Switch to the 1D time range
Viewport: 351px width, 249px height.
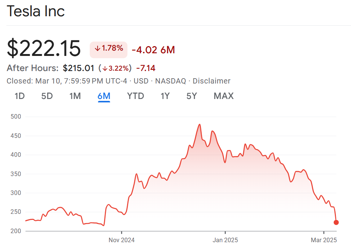tap(20, 96)
